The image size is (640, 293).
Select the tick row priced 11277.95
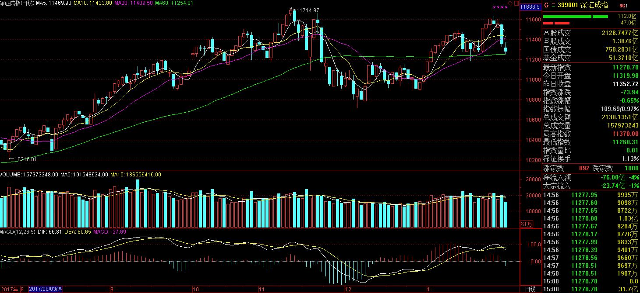pos(591,195)
